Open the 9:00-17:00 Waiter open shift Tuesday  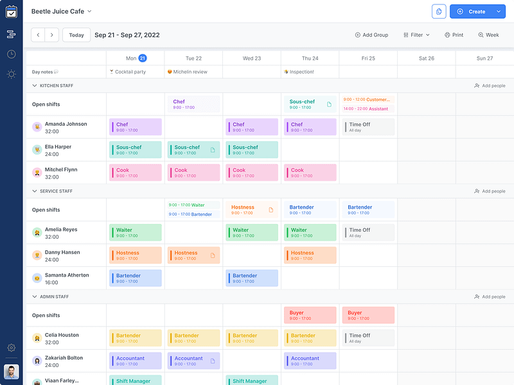(194, 205)
